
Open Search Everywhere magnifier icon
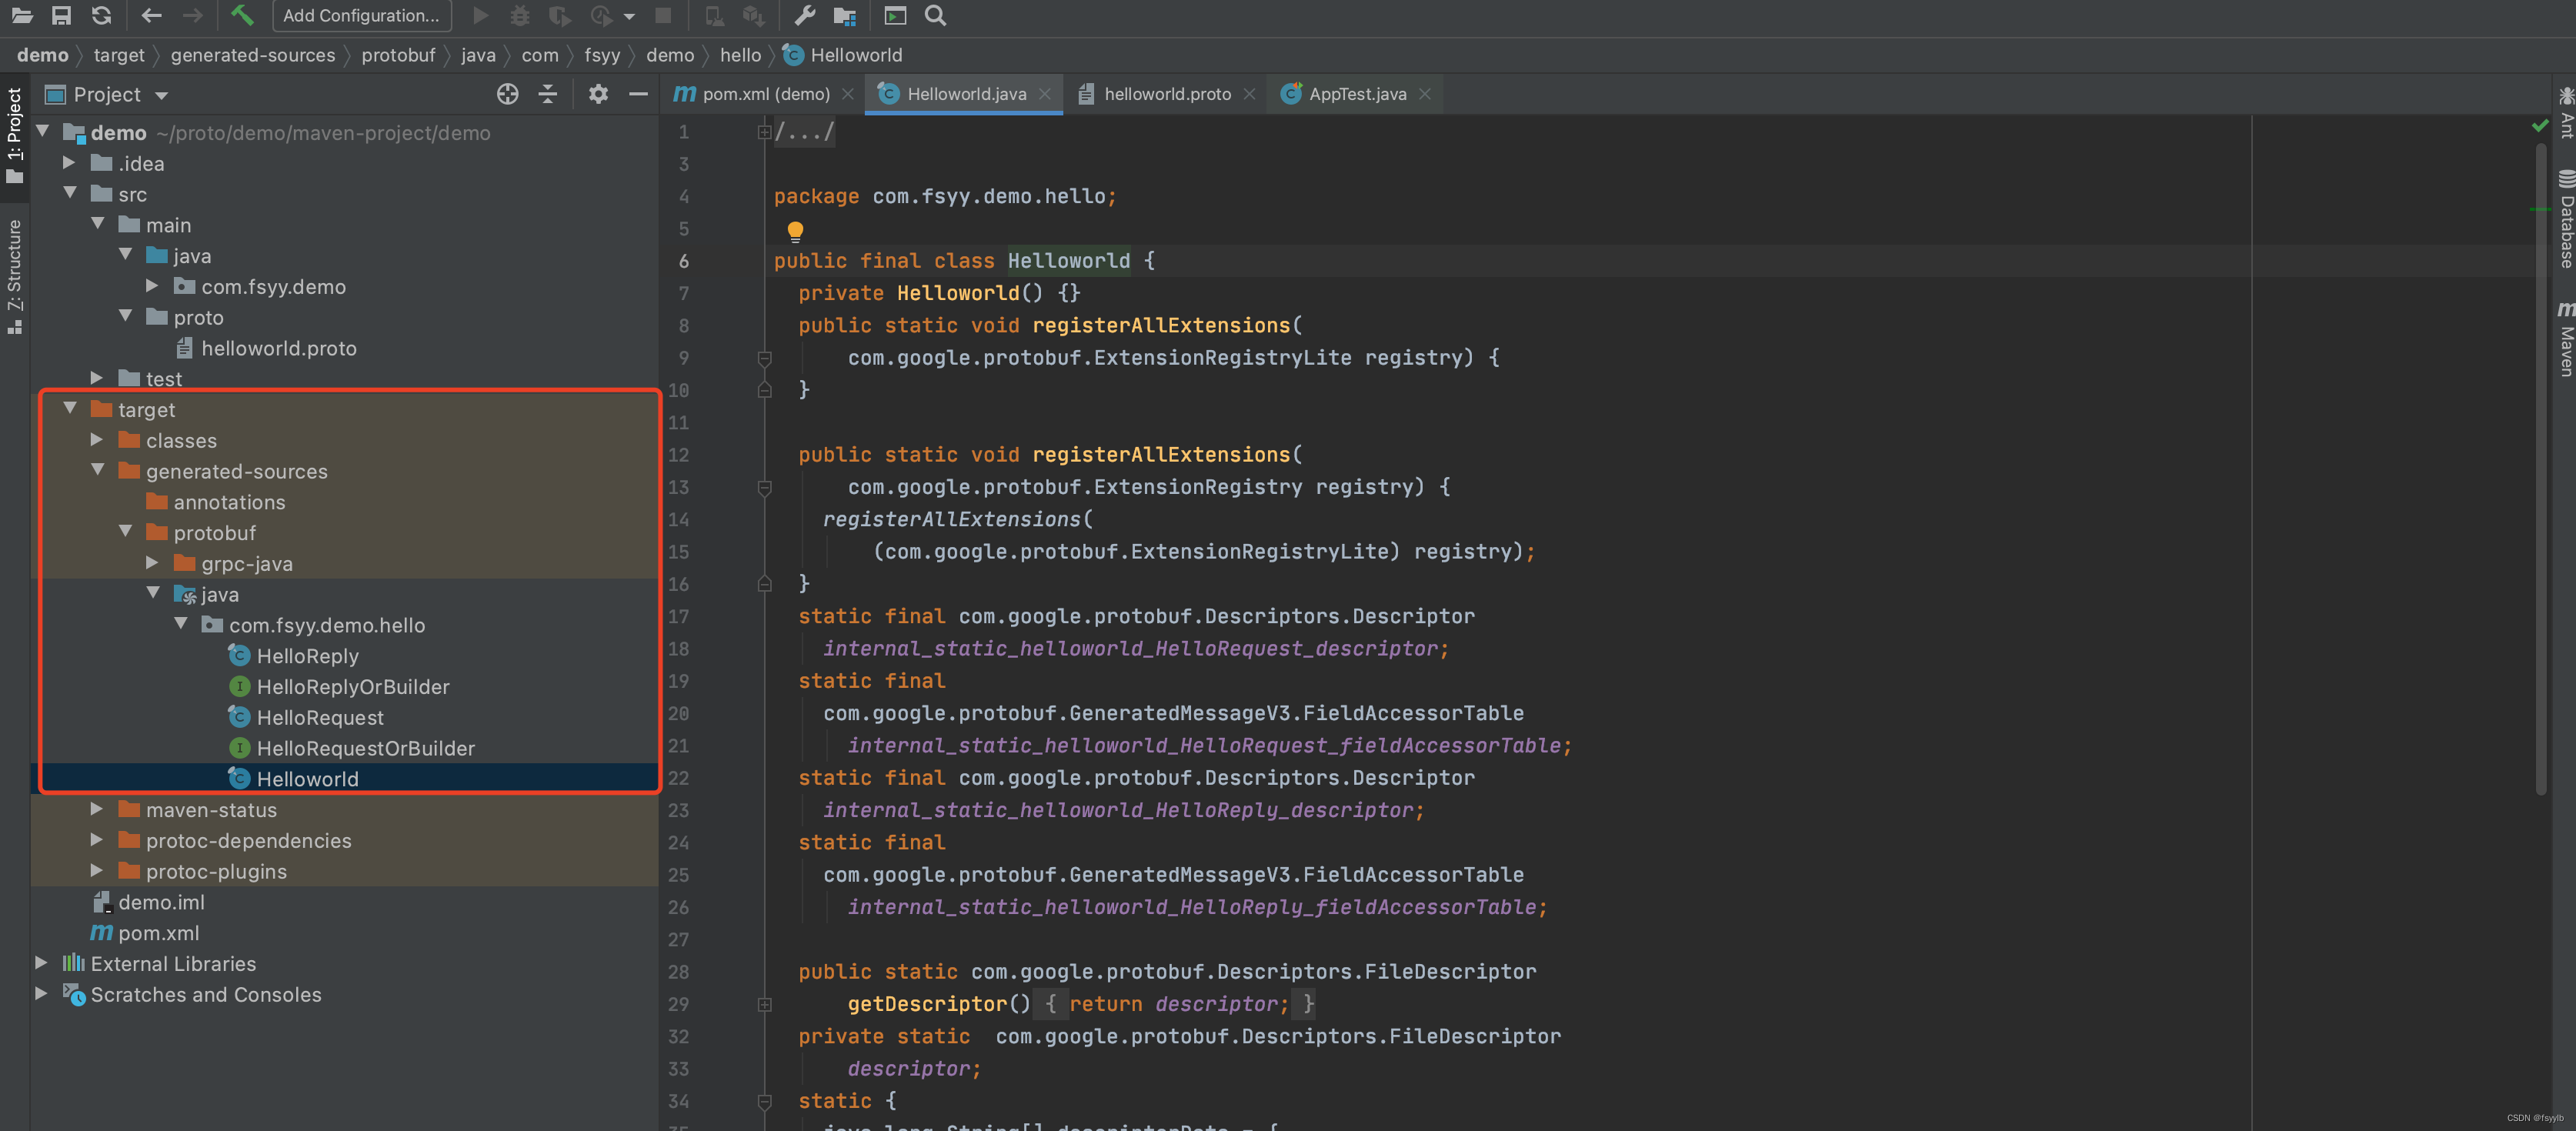tap(935, 15)
